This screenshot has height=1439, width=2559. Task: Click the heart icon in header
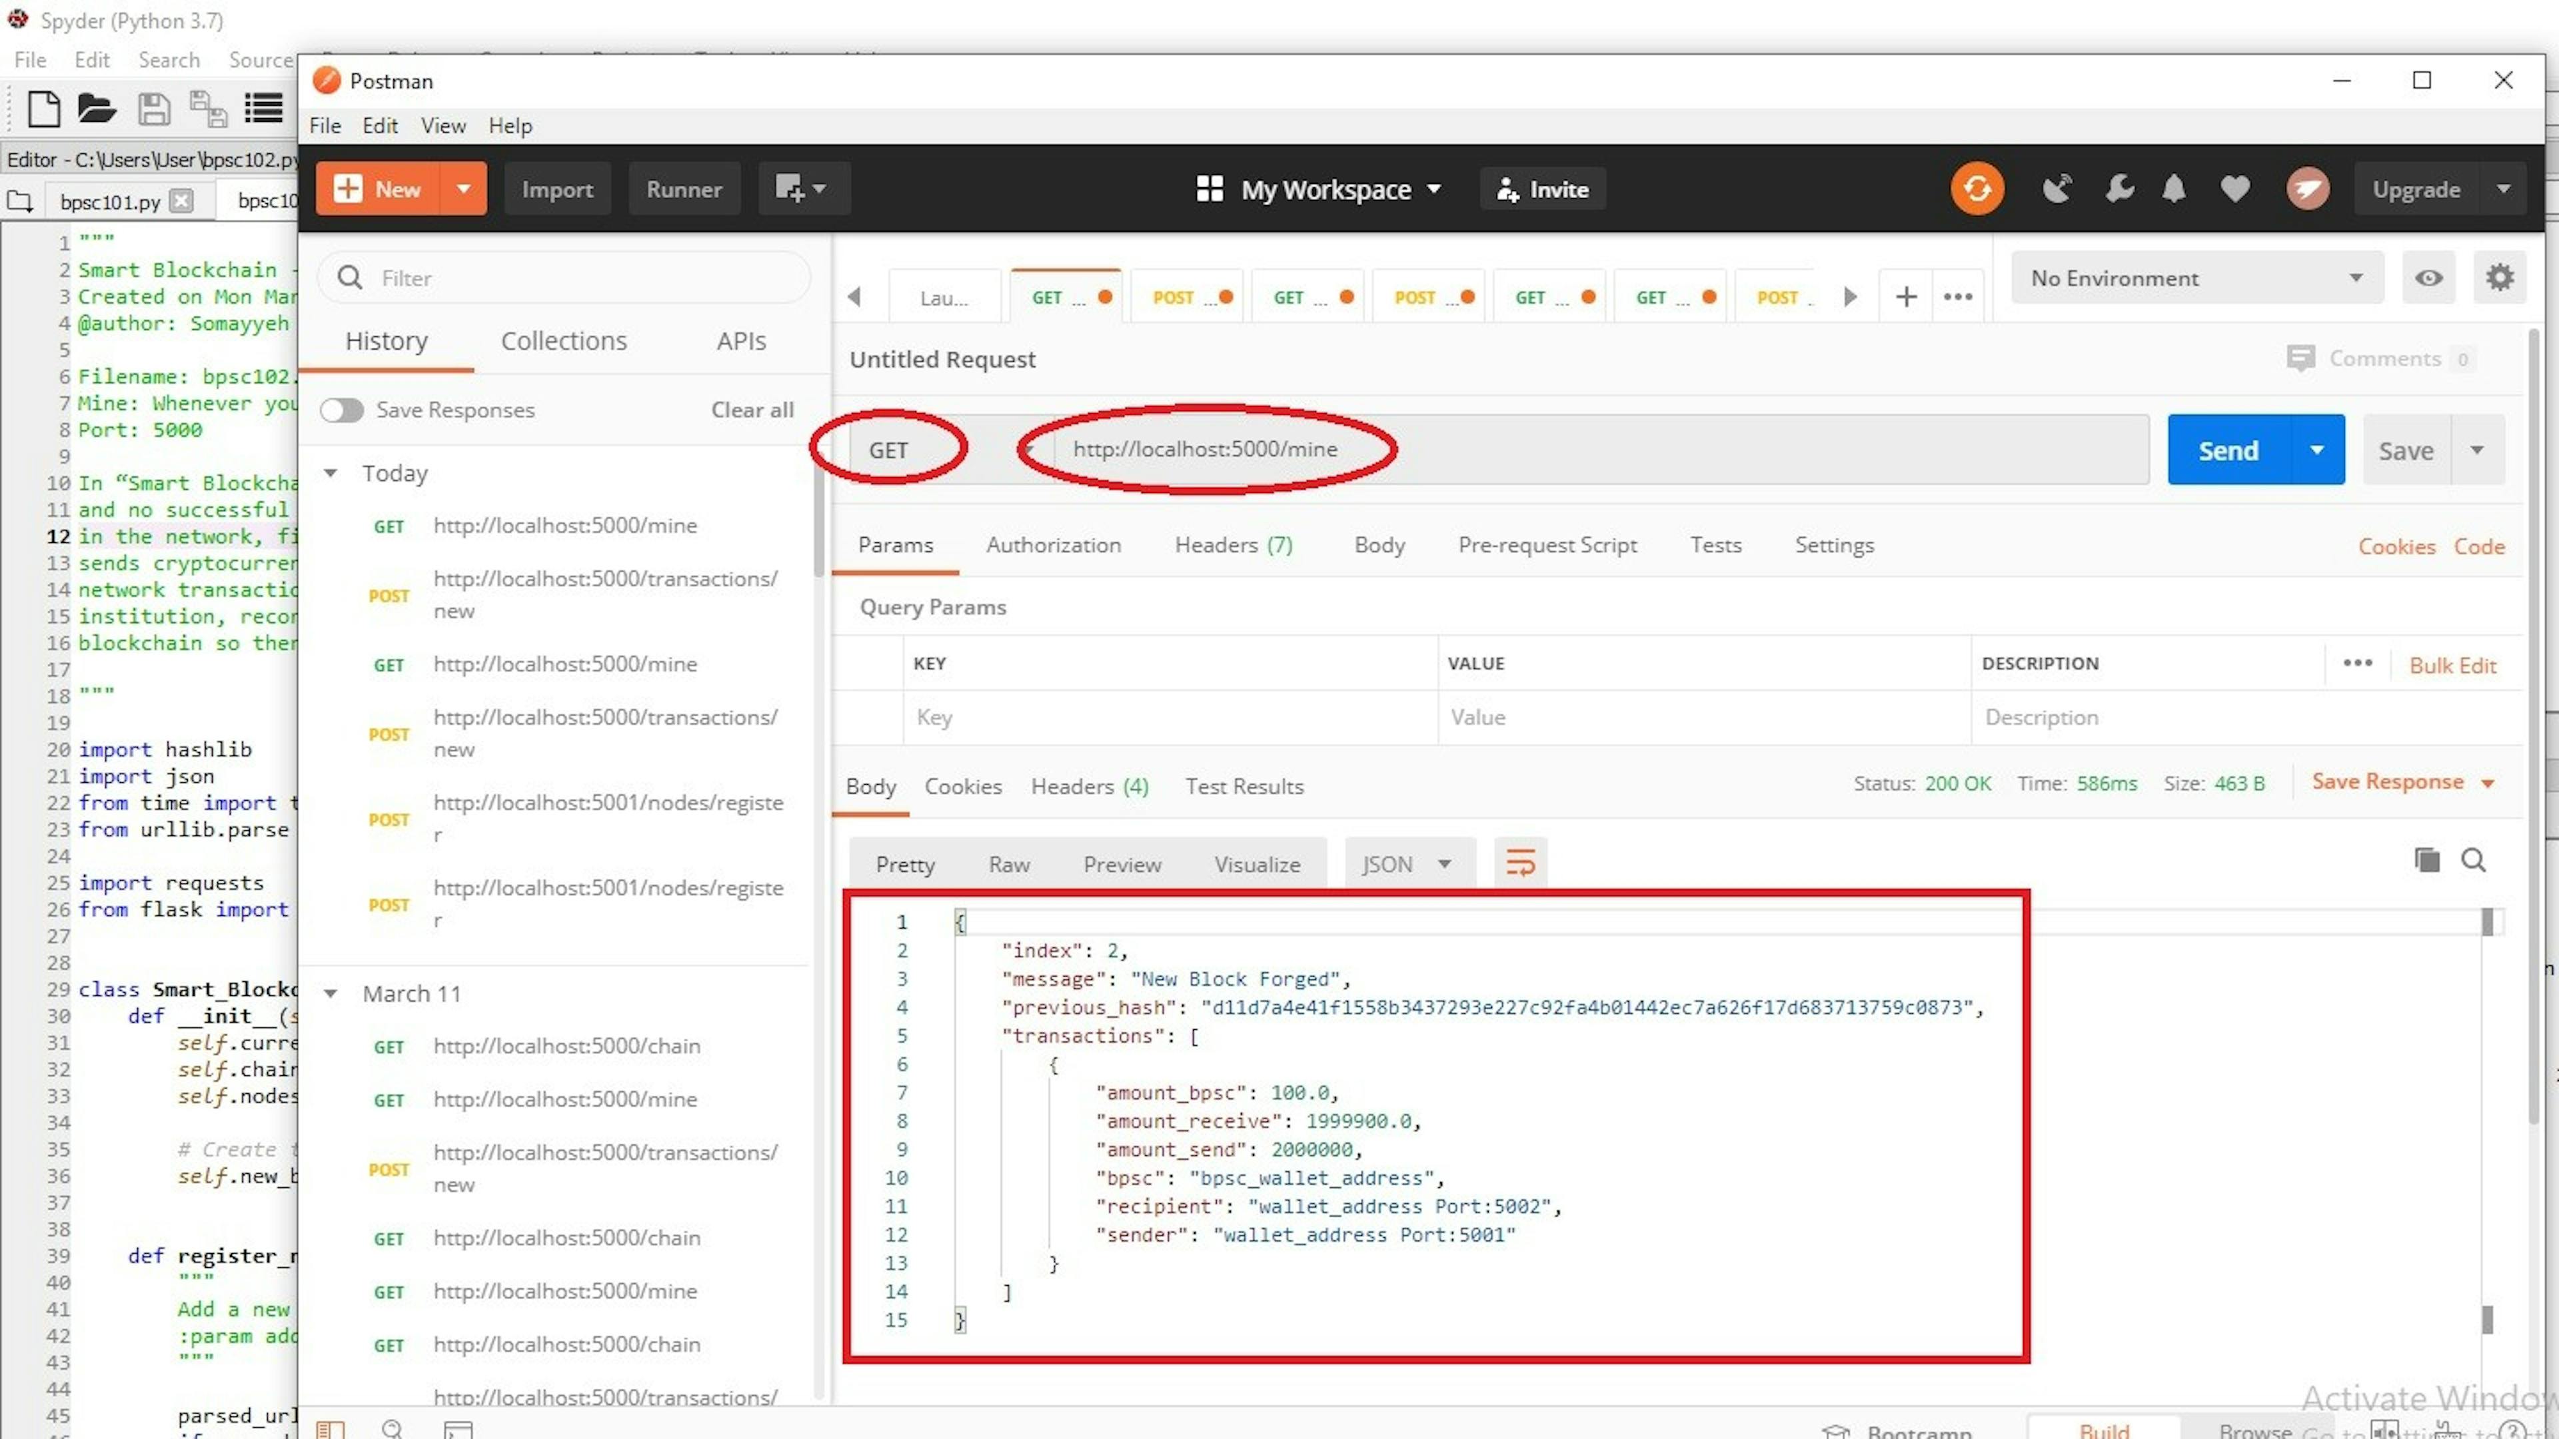[2235, 189]
